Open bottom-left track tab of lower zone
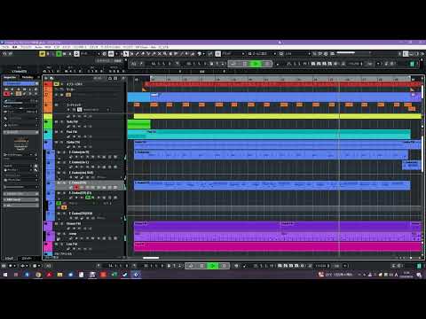 (10, 259)
